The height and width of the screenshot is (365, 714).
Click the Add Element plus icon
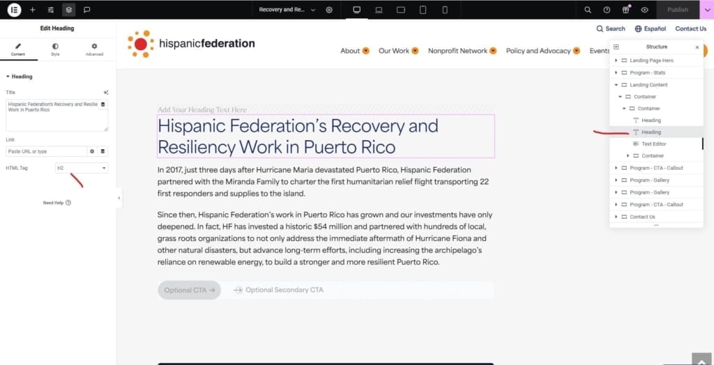[x=33, y=10]
